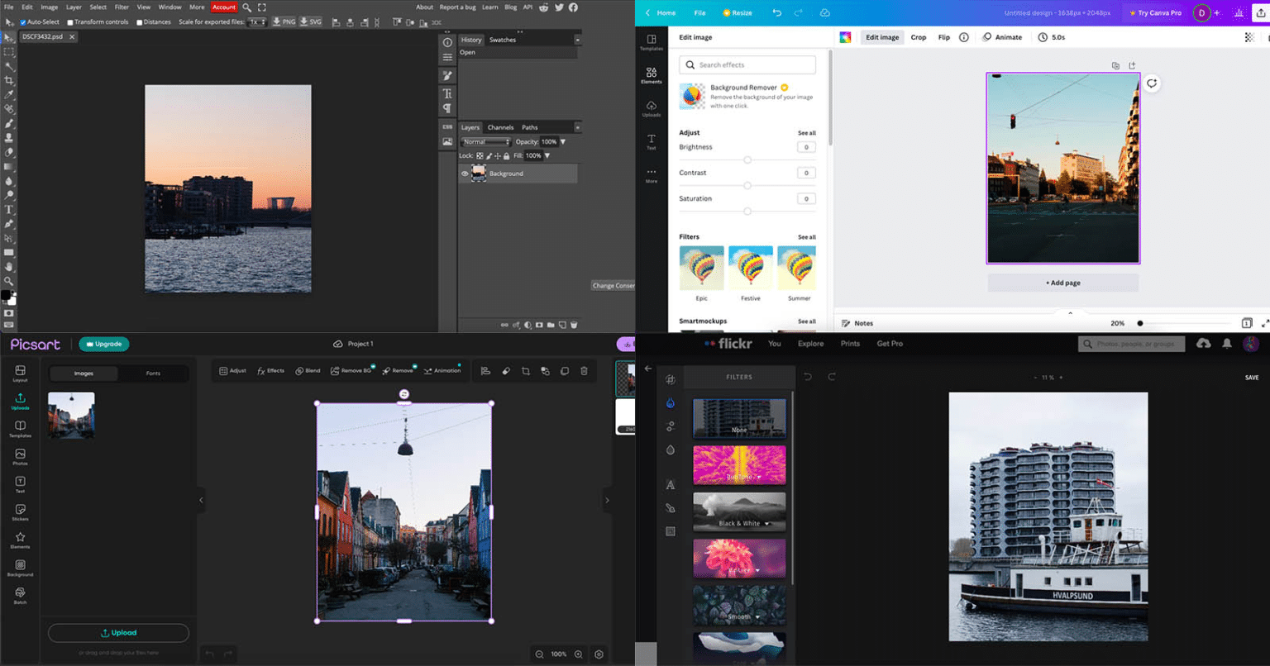Open the Filter menu in Photopea
This screenshot has width=1270, height=666.
(x=120, y=6)
